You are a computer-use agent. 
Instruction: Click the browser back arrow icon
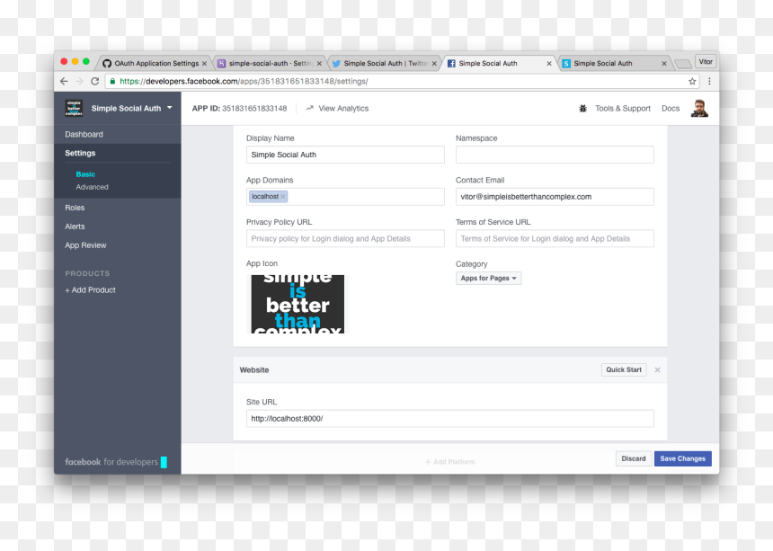pos(64,81)
